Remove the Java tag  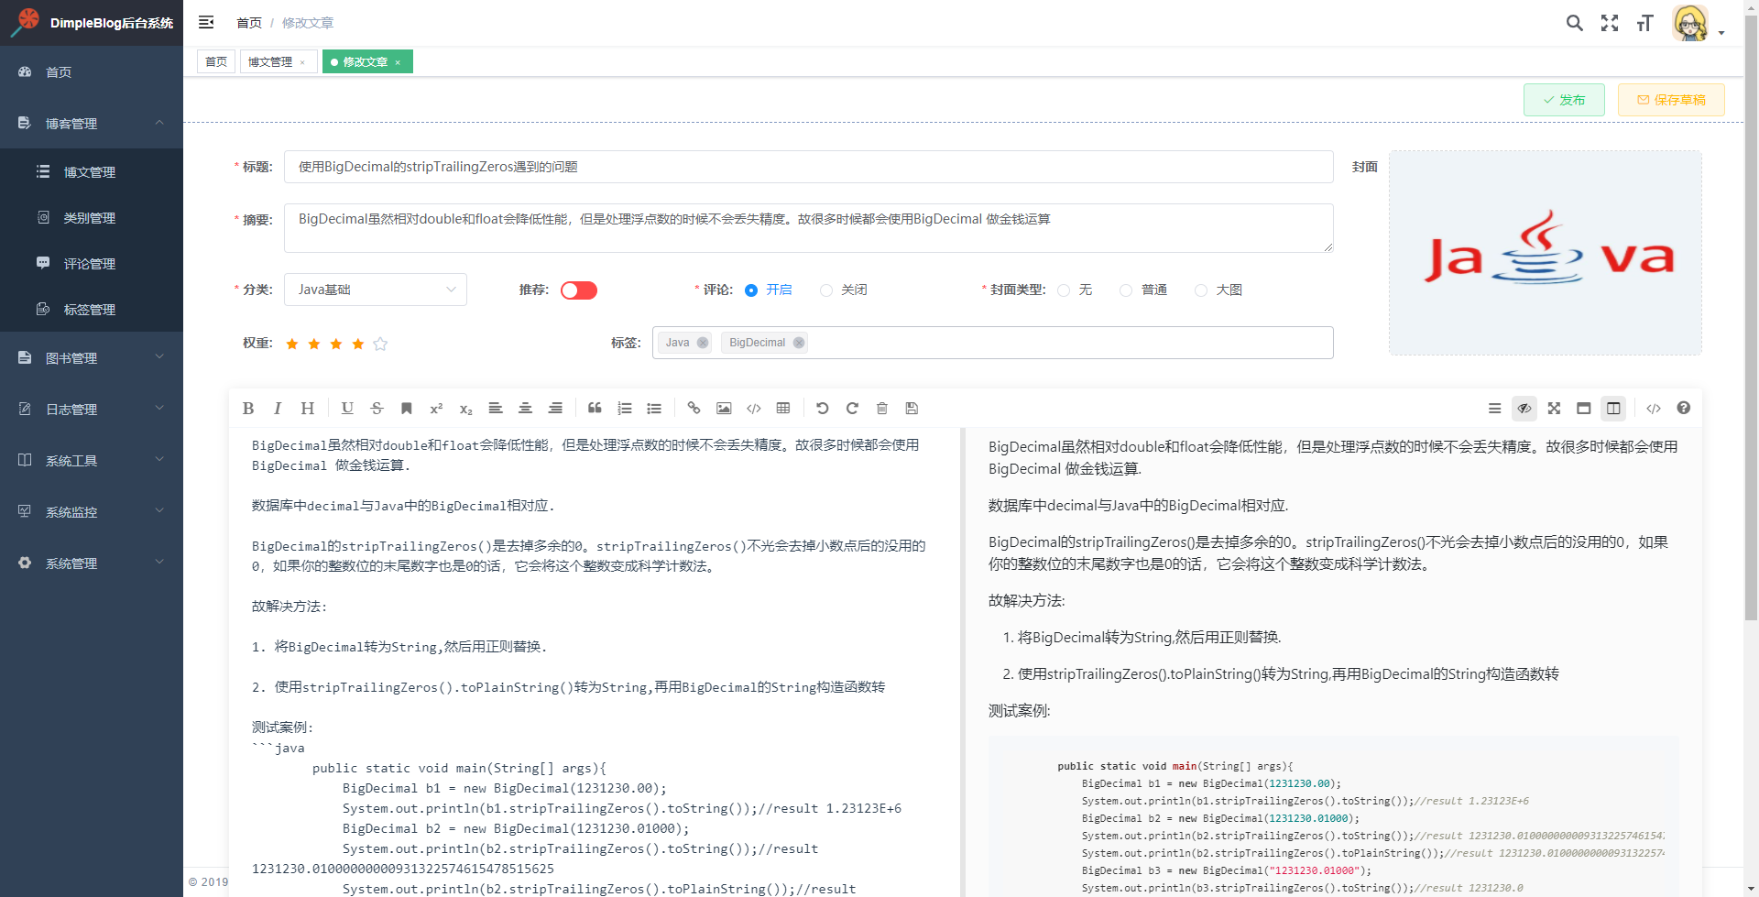[703, 343]
